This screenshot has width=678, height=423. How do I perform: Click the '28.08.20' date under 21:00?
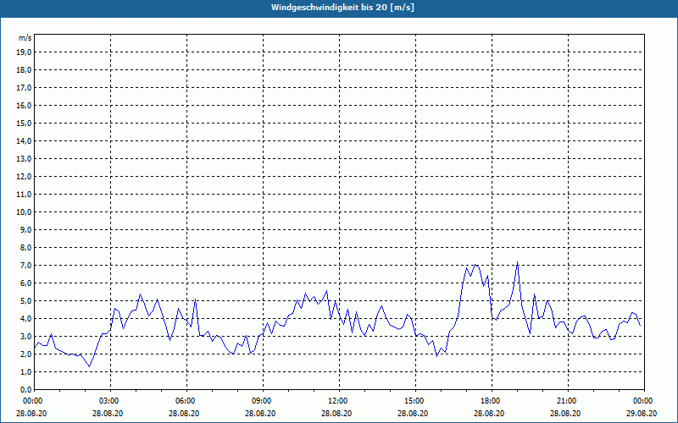(565, 413)
